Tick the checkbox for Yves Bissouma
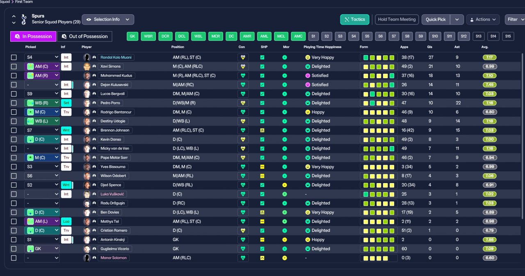 [14, 167]
